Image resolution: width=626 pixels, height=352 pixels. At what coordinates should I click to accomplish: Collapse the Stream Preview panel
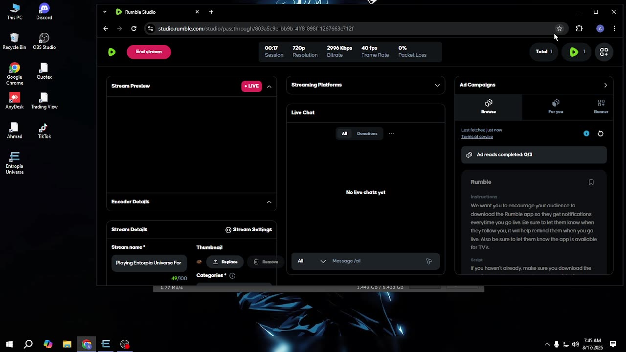(269, 87)
